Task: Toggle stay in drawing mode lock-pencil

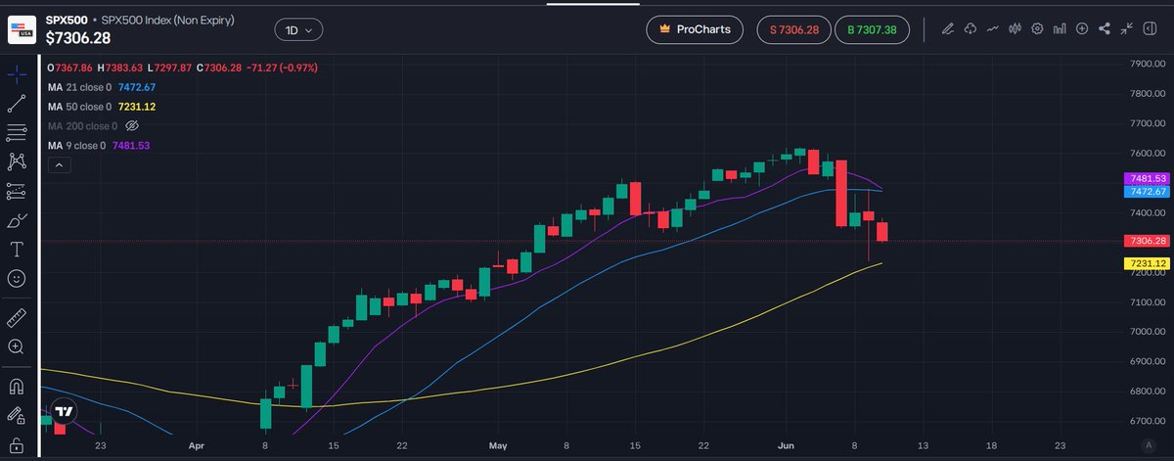Action: 17,415
